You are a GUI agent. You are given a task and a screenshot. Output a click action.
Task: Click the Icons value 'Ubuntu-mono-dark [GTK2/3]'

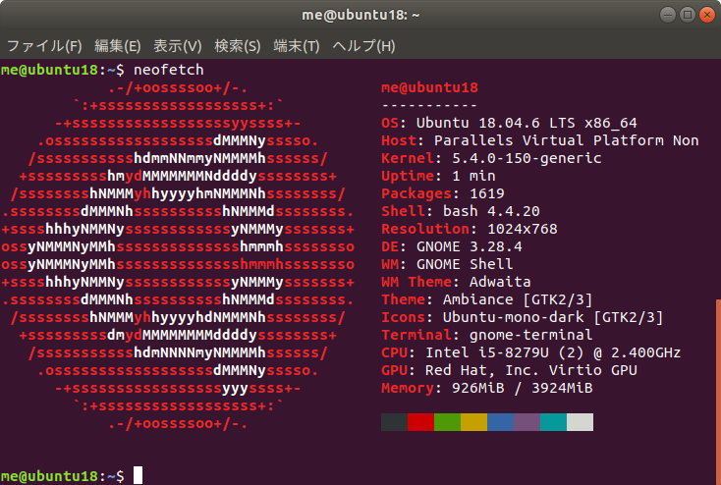(x=553, y=317)
